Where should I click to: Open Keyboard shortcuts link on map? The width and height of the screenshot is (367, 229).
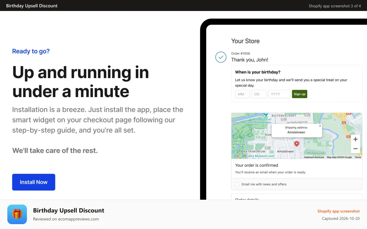pyautogui.click(x=314, y=157)
